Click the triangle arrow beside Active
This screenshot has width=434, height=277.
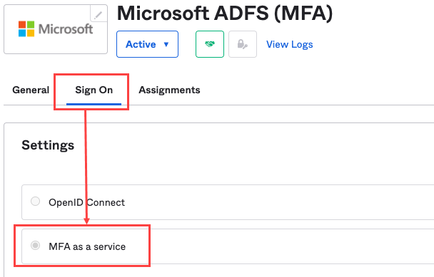(x=166, y=44)
